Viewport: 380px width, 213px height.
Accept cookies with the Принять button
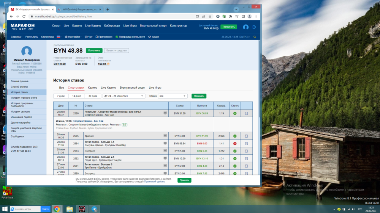click(184, 180)
